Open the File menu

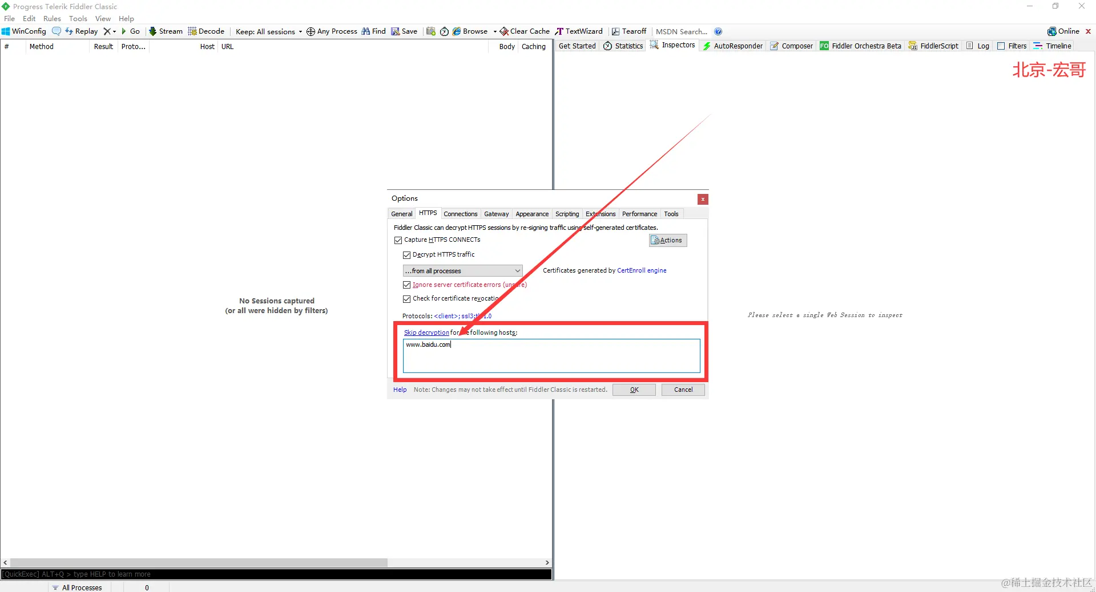click(9, 18)
